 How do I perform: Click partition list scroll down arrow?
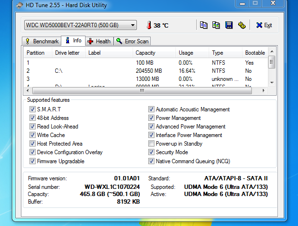click(x=272, y=83)
